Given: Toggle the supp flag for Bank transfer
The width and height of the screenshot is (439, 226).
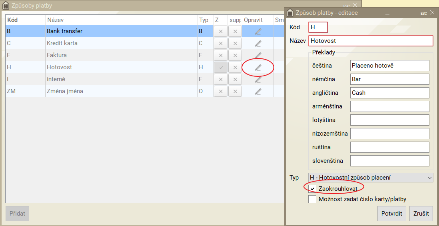Looking at the screenshot, I should [x=235, y=31].
